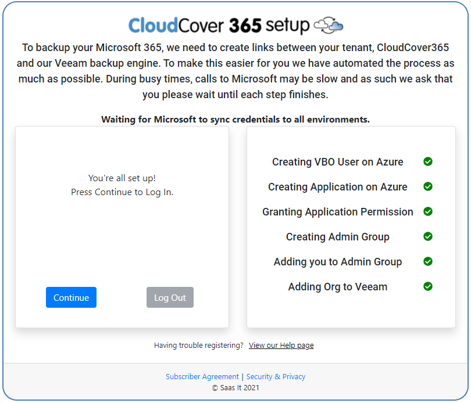Select the 'Adding you to Admin Group' step text

pos(338,262)
